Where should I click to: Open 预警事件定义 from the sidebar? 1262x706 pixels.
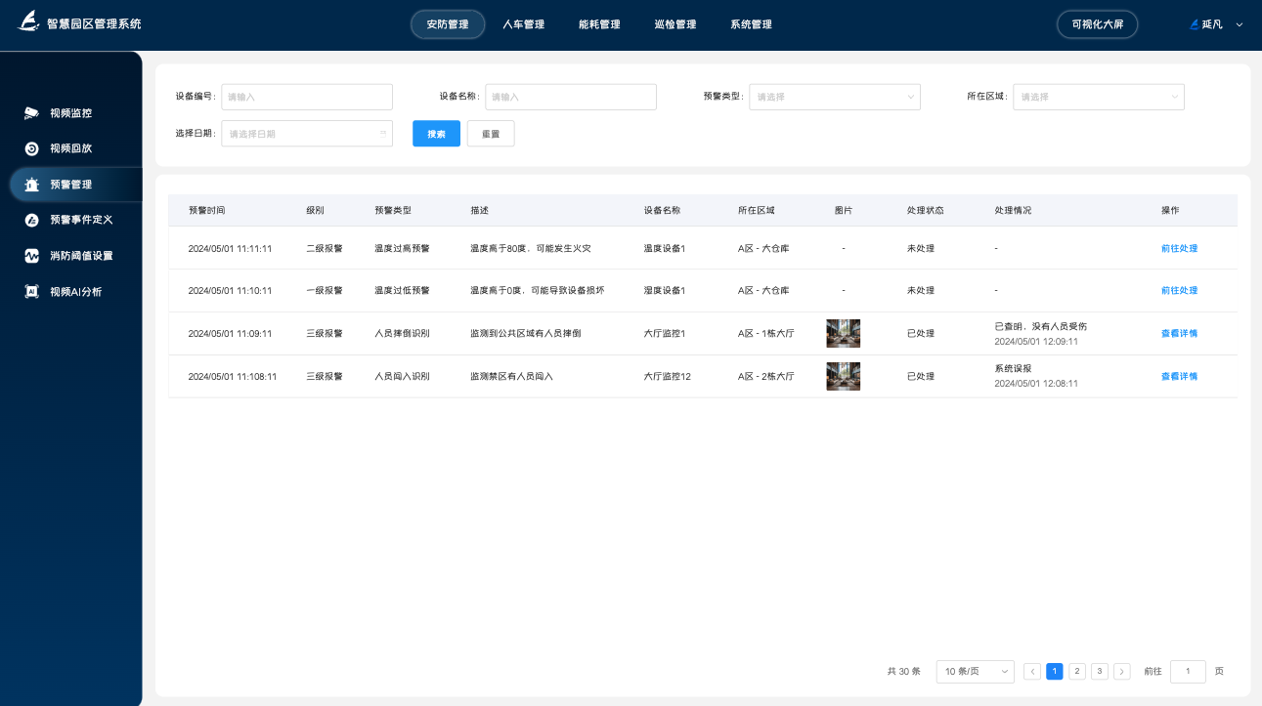[31, 220]
